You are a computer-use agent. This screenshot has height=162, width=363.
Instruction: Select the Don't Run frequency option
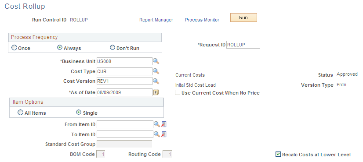click(112, 48)
